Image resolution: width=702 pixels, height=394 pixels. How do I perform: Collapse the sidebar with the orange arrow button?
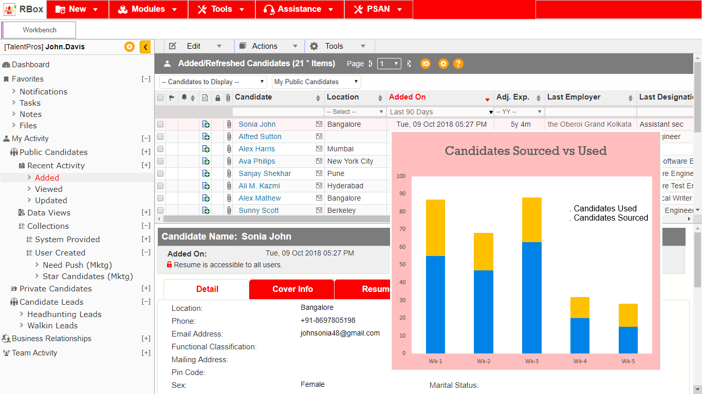pos(145,47)
